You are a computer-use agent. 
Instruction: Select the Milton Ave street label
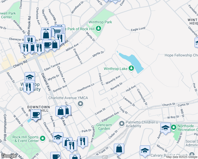point(72,47)
